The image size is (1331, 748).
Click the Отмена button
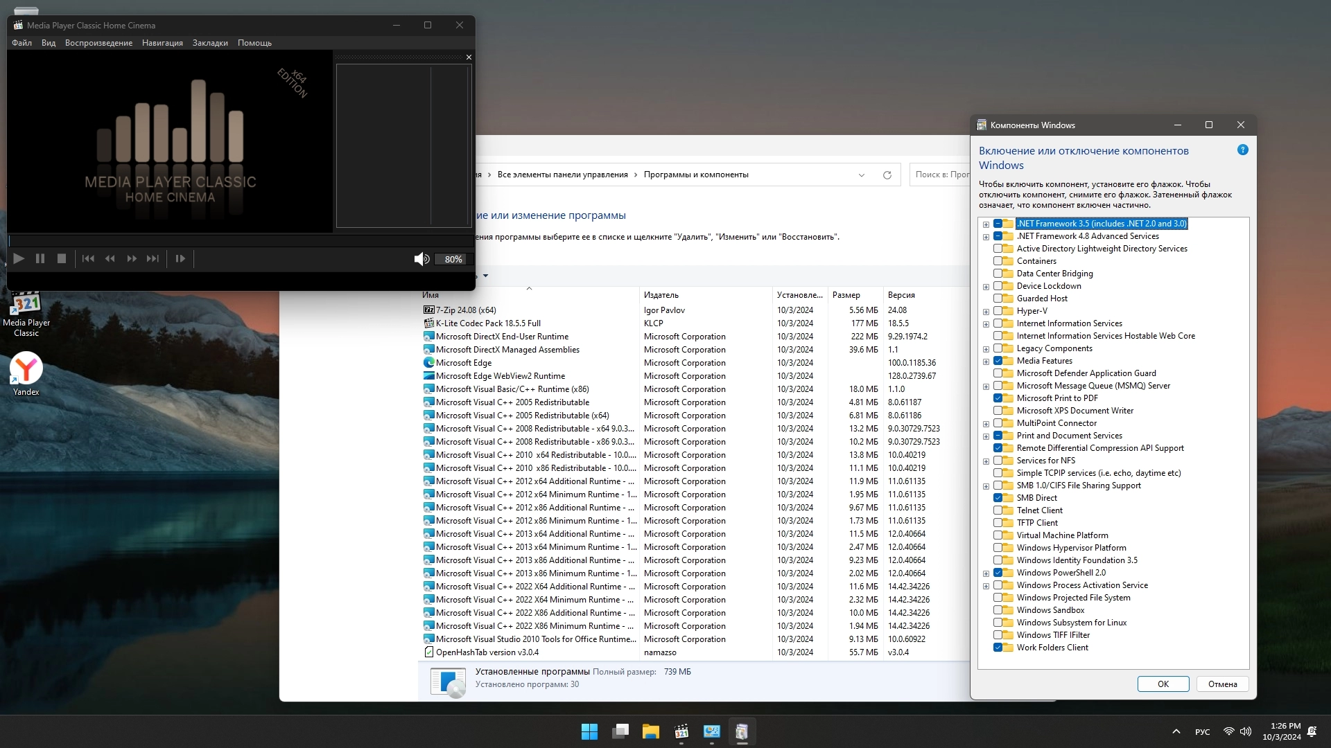1222,684
